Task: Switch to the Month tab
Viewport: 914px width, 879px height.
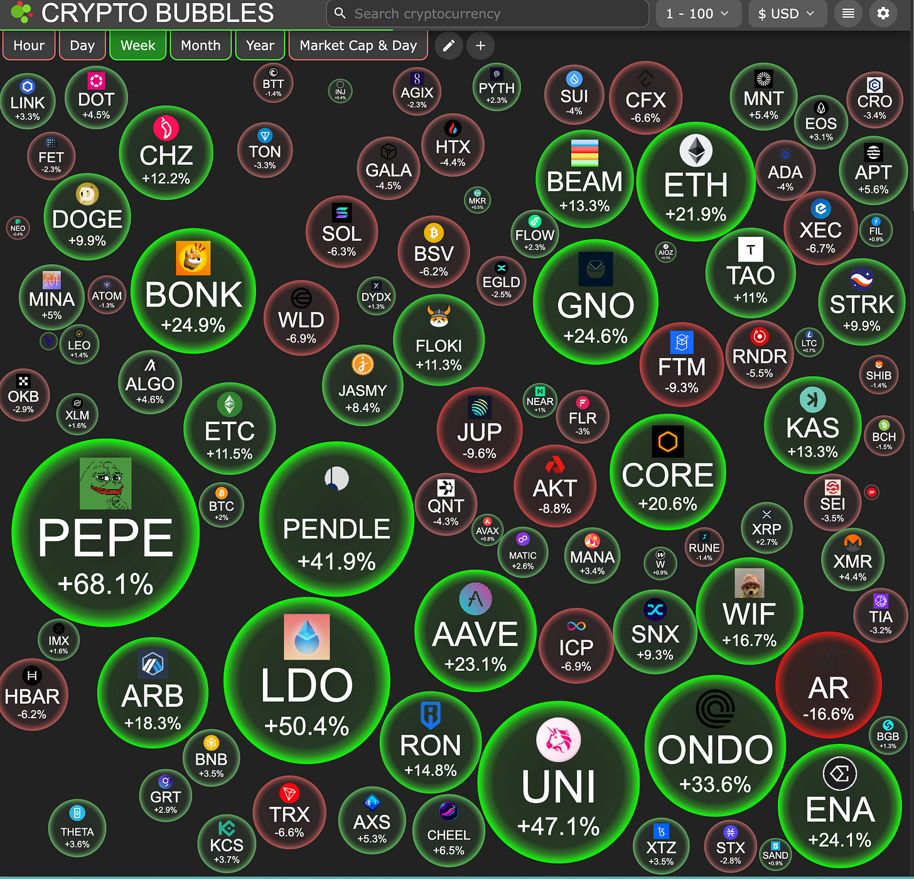Action: [201, 45]
